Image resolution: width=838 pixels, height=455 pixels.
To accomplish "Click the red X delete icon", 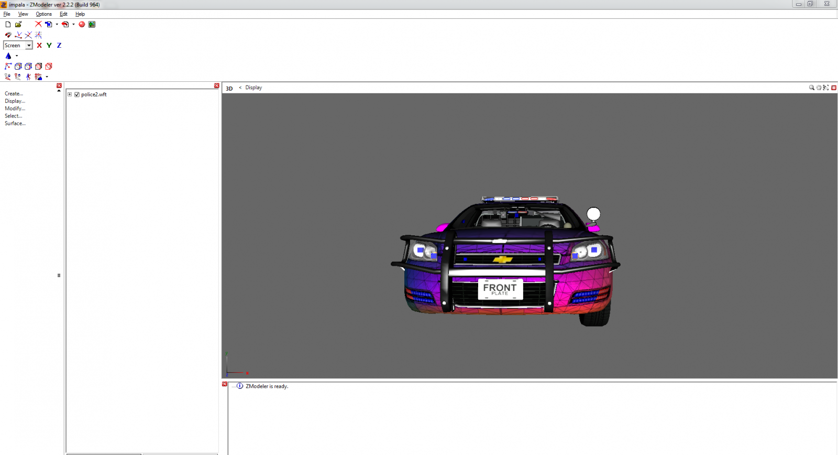I will pyautogui.click(x=38, y=25).
